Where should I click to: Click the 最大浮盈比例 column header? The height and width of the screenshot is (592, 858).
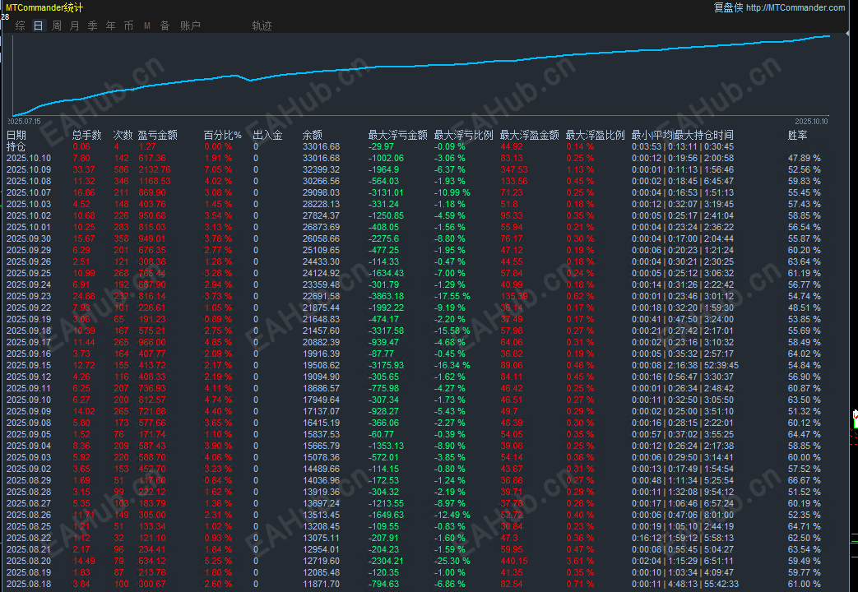[x=595, y=135]
